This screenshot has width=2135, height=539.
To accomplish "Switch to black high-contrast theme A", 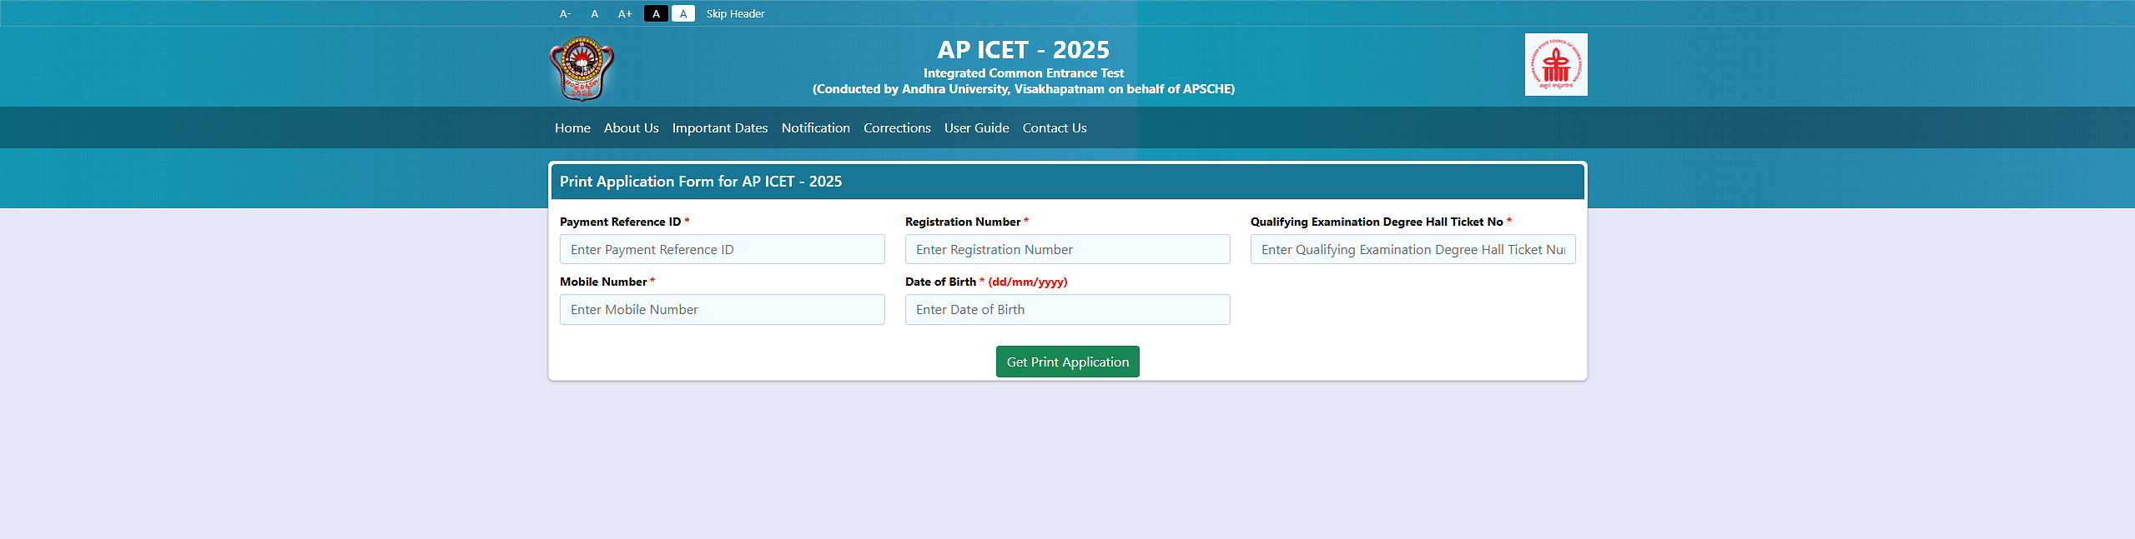I will [656, 13].
